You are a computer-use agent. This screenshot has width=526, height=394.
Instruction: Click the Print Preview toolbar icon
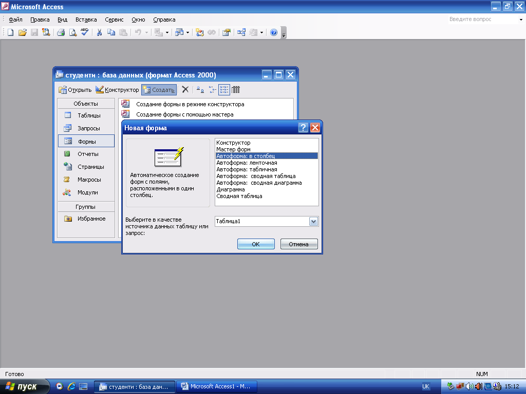(72, 32)
